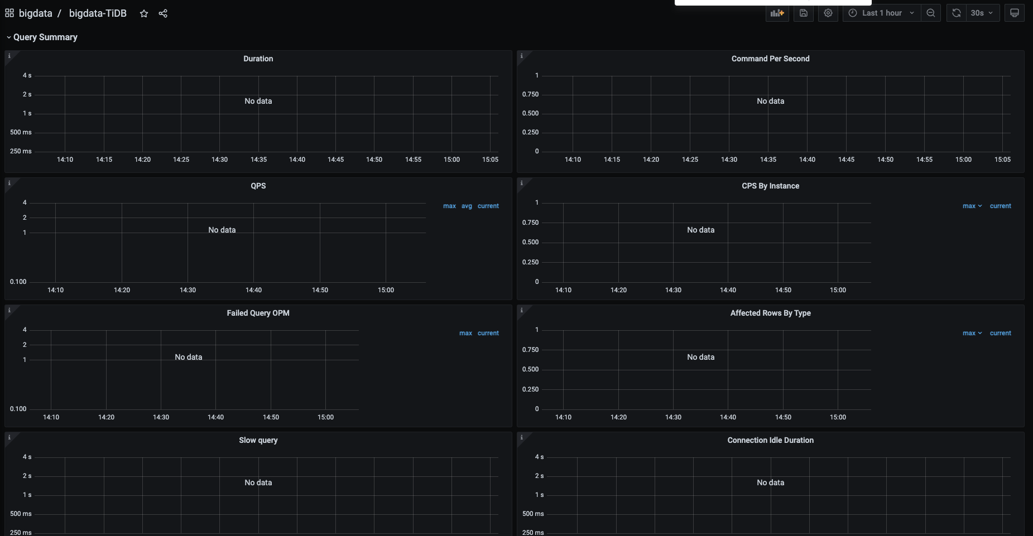Image resolution: width=1033 pixels, height=536 pixels.
Task: Zoom out the time range
Action: (x=930, y=13)
